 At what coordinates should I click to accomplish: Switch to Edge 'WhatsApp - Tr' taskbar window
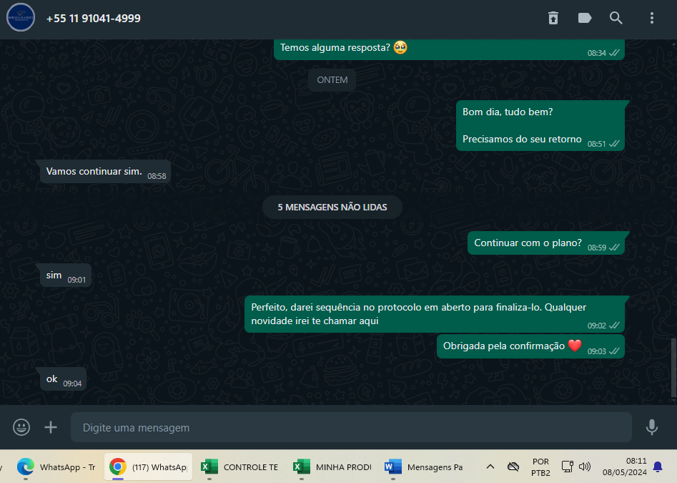tap(56, 467)
